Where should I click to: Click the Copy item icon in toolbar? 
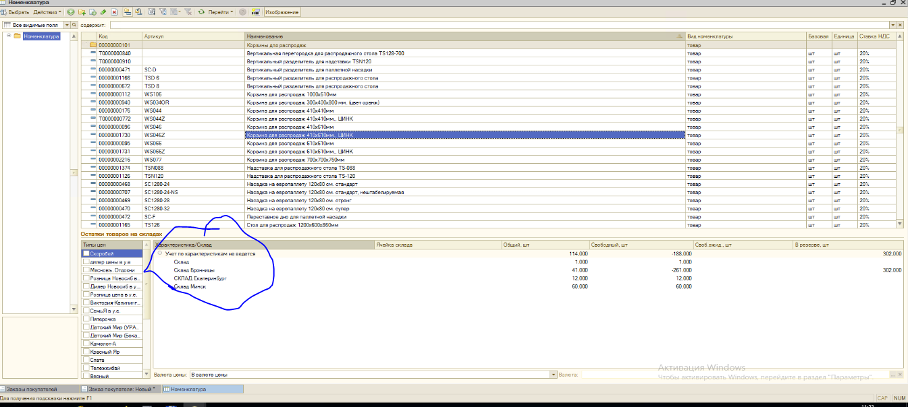[x=92, y=12]
